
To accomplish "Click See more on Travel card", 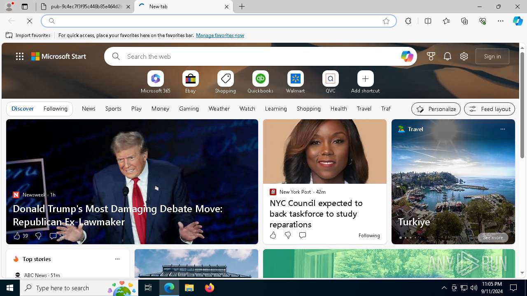I will [x=493, y=238].
